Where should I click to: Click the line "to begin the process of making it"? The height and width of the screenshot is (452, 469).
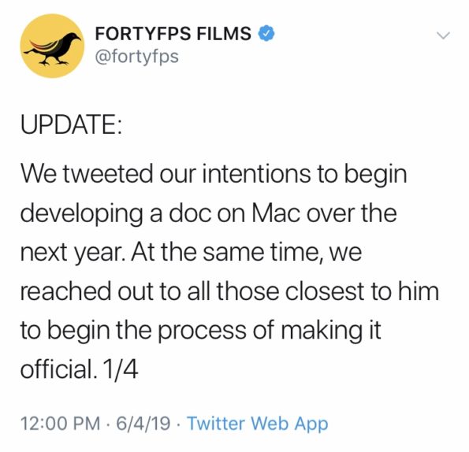pyautogui.click(x=201, y=332)
